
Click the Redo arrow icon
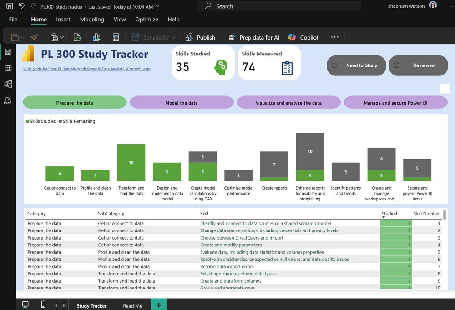pos(34,6)
